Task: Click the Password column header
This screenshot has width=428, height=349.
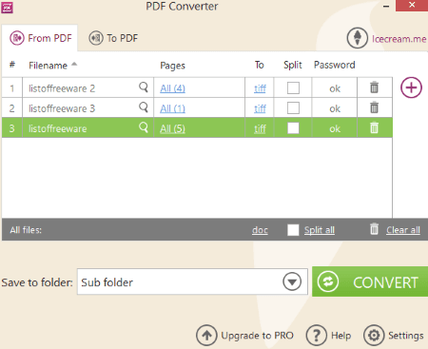Action: 335,65
